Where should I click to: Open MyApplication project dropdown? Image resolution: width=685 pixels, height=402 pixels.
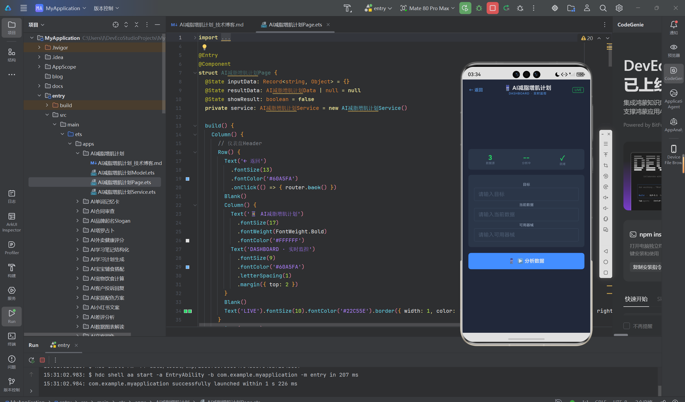(x=61, y=8)
